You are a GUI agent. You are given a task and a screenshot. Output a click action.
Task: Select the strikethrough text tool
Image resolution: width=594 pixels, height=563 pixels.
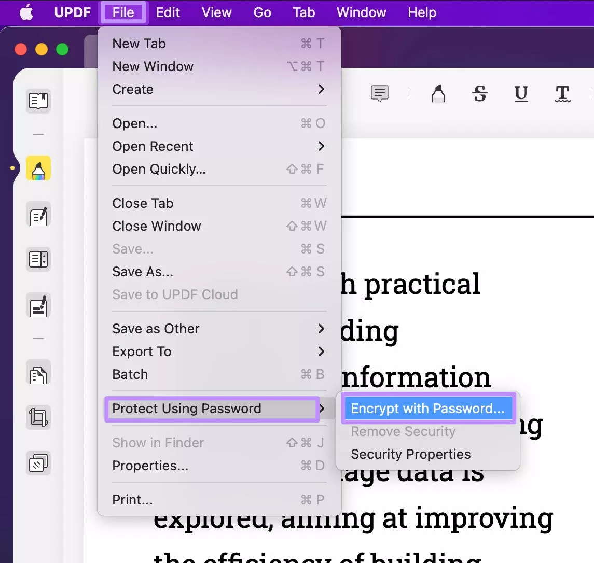coord(479,93)
